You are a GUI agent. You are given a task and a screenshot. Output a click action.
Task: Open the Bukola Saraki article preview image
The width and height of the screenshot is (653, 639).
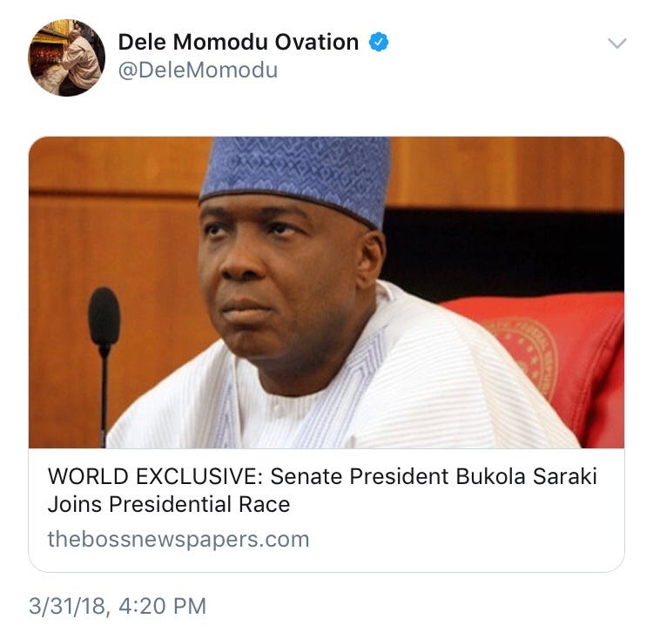pos(326,293)
